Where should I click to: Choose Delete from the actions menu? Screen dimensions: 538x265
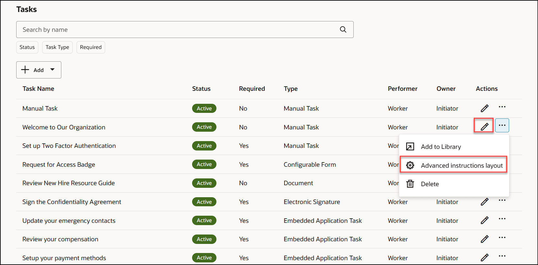(x=430, y=184)
